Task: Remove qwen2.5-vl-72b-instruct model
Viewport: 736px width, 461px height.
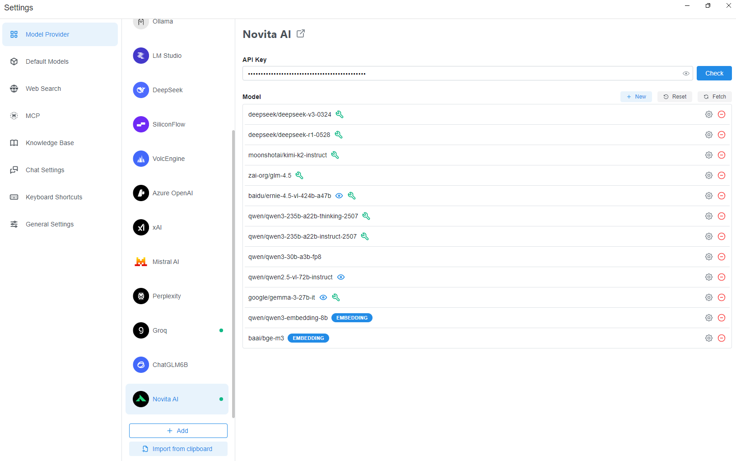Action: point(722,277)
